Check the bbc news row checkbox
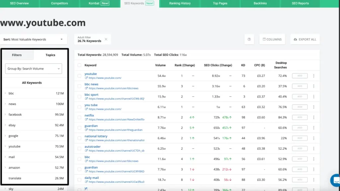The height and width of the screenshot is (191, 340). 79,86
